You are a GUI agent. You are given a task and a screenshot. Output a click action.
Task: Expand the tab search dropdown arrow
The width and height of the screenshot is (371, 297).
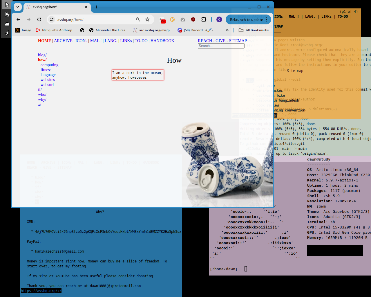point(18,7)
